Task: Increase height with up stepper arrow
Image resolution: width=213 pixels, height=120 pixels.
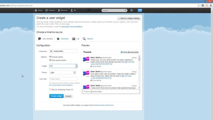Action: click(x=76, y=65)
